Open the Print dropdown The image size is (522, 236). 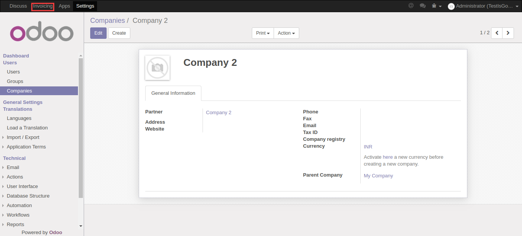[263, 33]
